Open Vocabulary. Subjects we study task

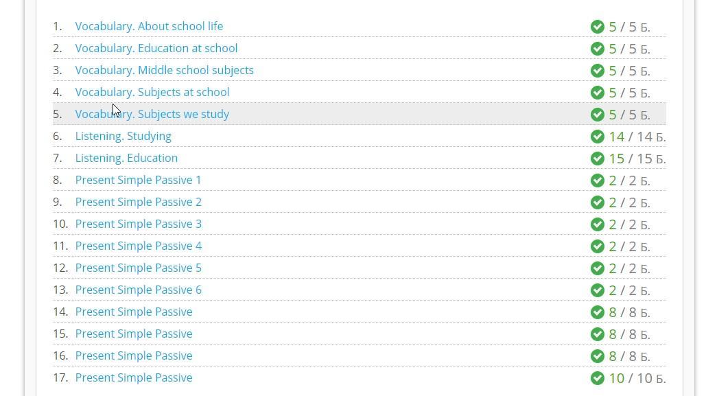(152, 114)
